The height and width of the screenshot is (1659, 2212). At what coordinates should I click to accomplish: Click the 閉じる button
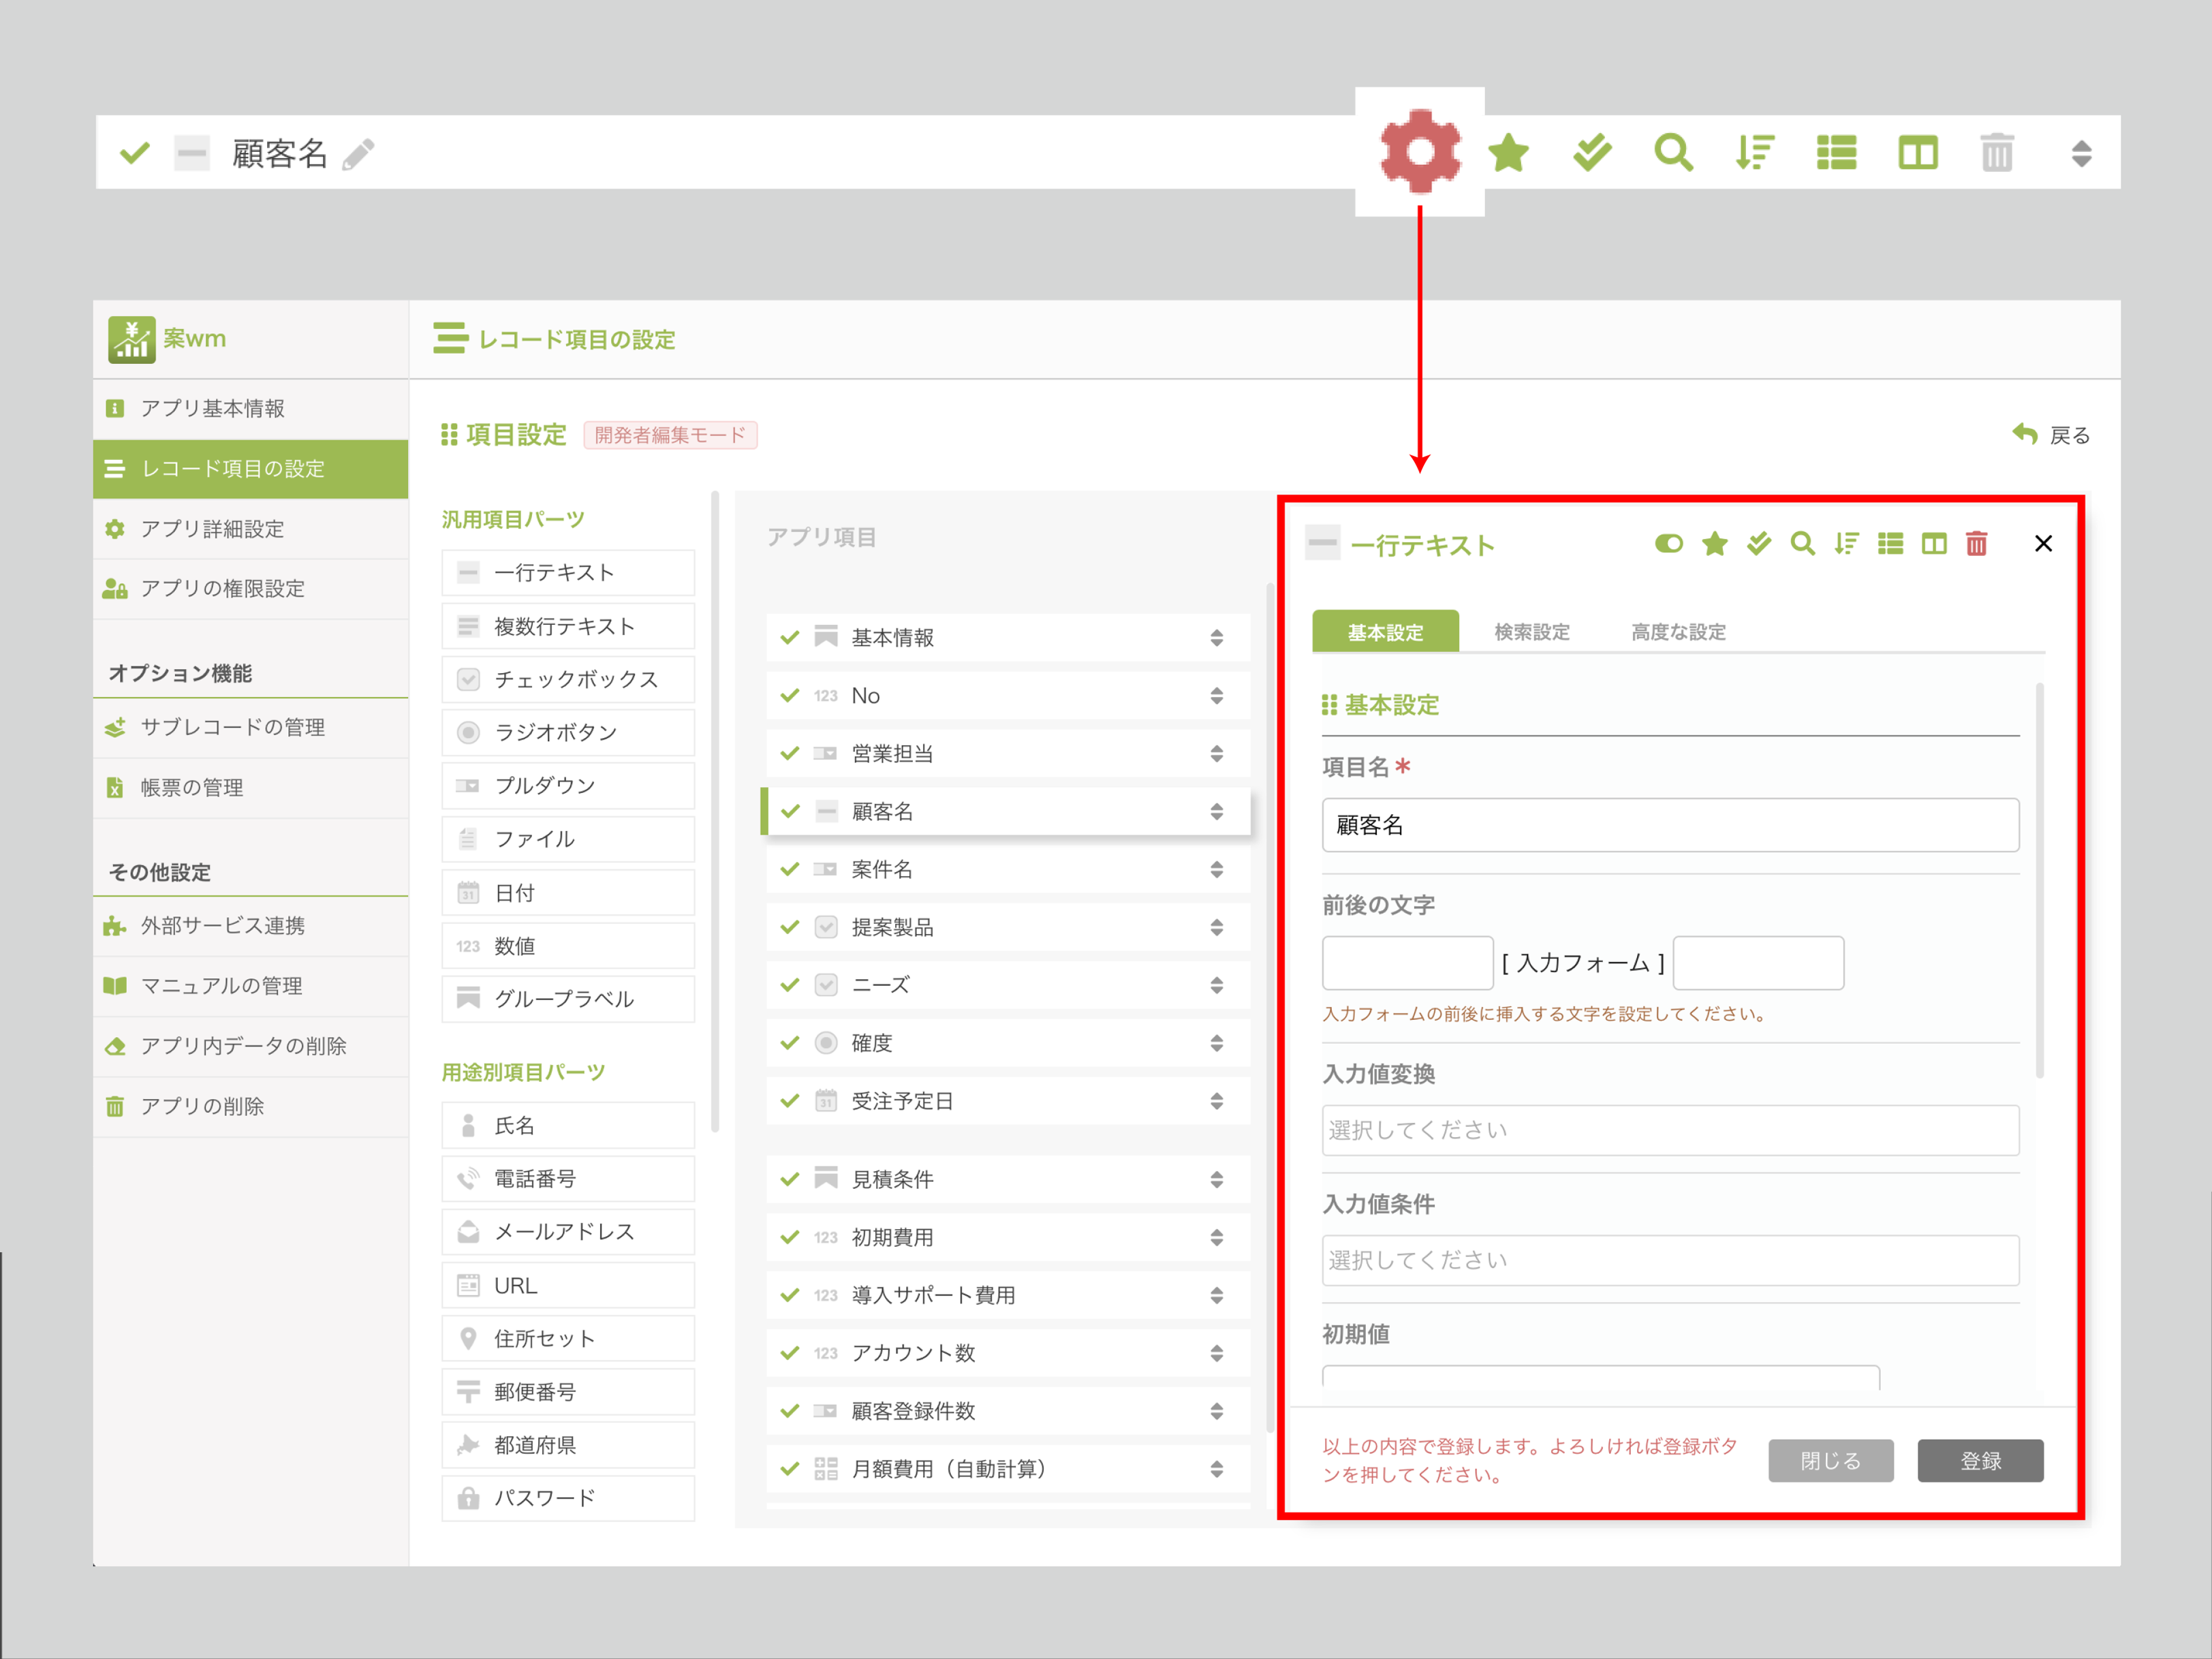pos(1831,1460)
